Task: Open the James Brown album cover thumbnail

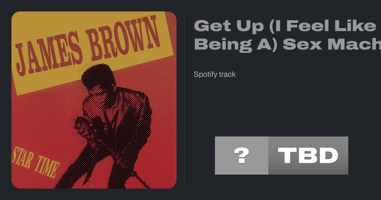Action: 94,100
